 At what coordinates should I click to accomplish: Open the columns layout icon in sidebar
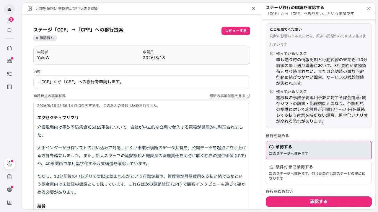[9, 87]
